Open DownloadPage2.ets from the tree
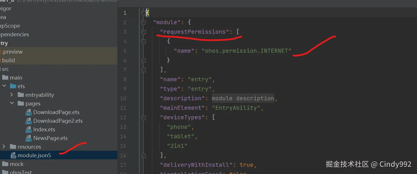The width and height of the screenshot is (417, 174). coord(58,121)
